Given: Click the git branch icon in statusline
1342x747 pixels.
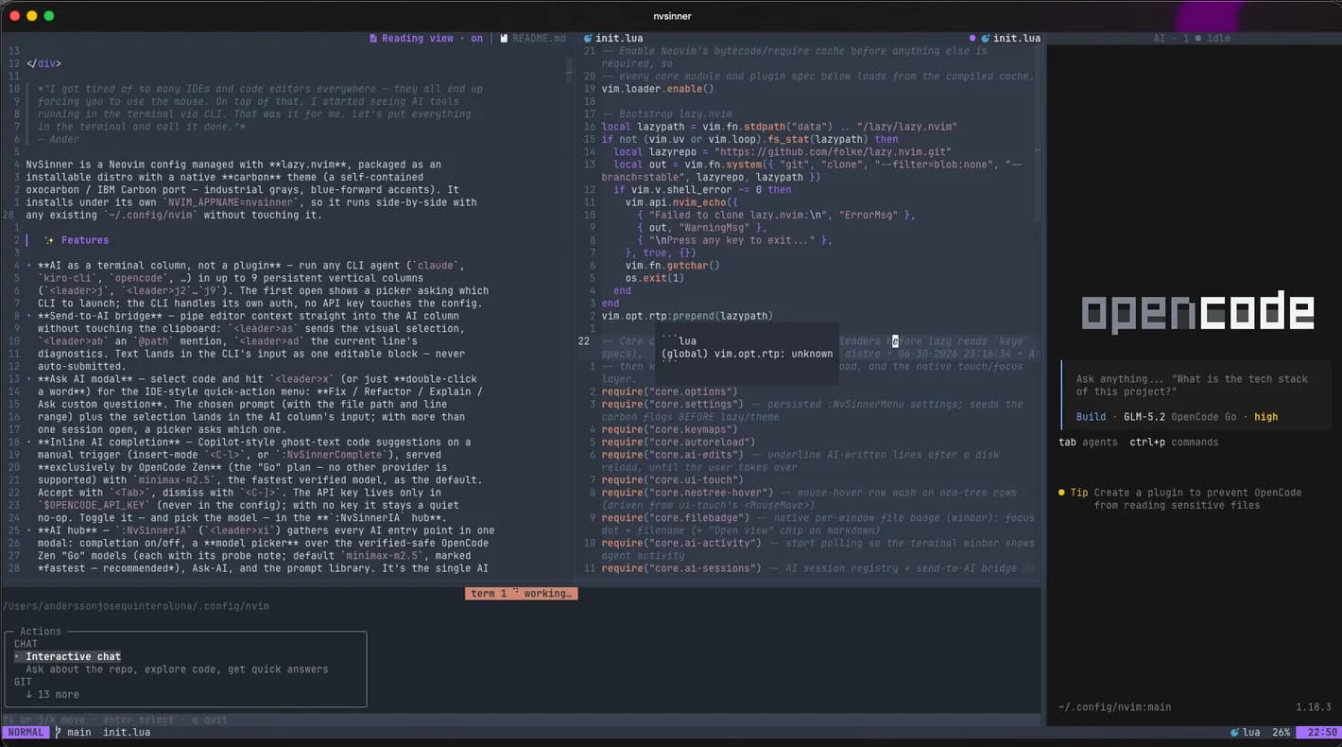Looking at the screenshot, I should click(58, 732).
